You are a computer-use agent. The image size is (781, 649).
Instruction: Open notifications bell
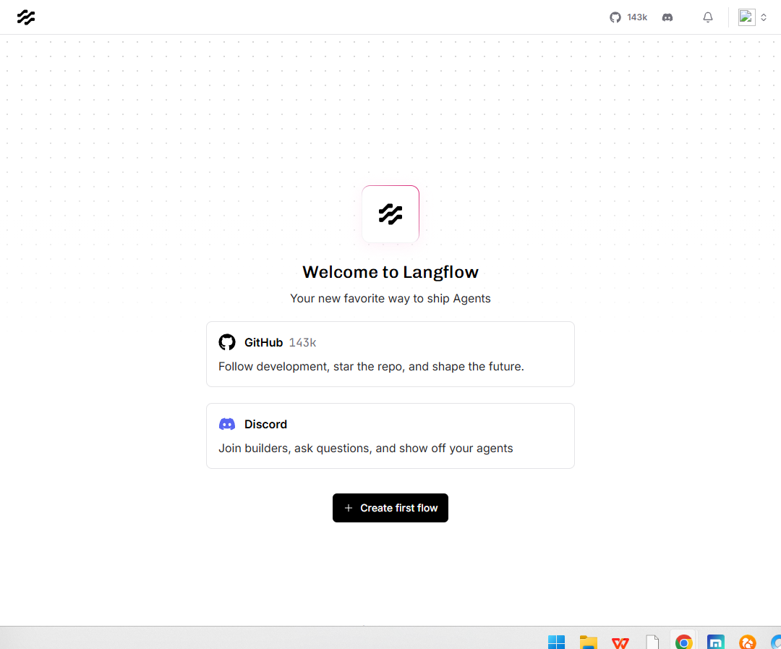point(708,17)
